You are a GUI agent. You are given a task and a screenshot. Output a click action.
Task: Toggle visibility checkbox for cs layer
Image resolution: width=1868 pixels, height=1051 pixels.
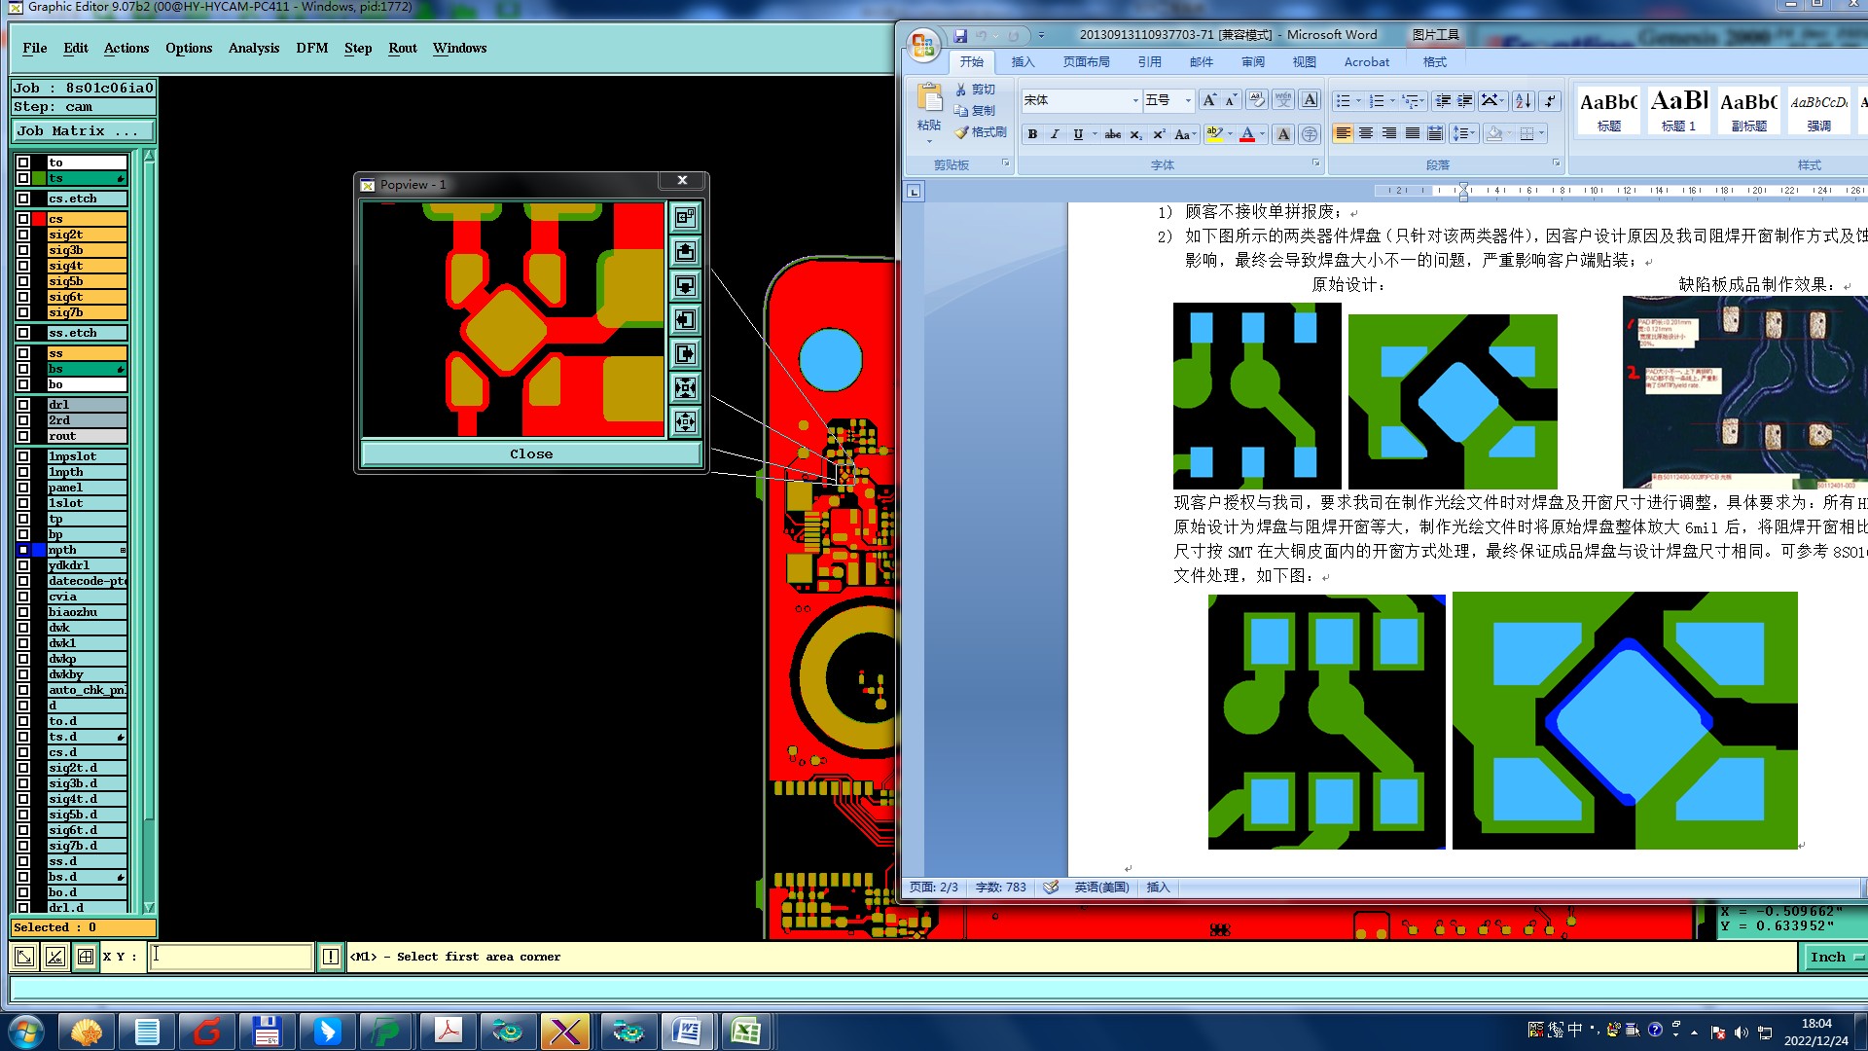click(23, 219)
